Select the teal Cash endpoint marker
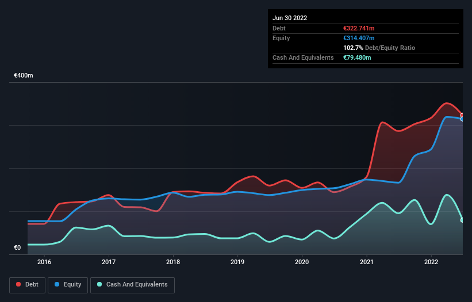Viewport: 472px width, 302px height. 462,220
